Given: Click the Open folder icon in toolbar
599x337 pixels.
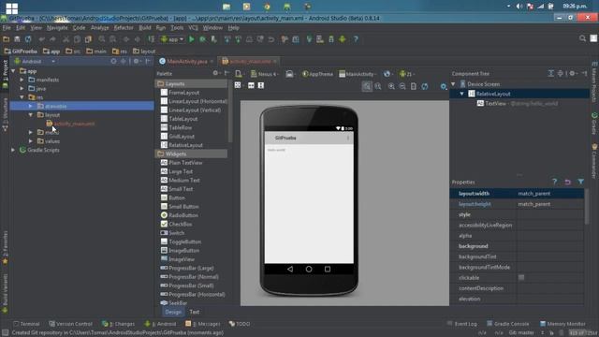Looking at the screenshot, I should pyautogui.click(x=7, y=39).
